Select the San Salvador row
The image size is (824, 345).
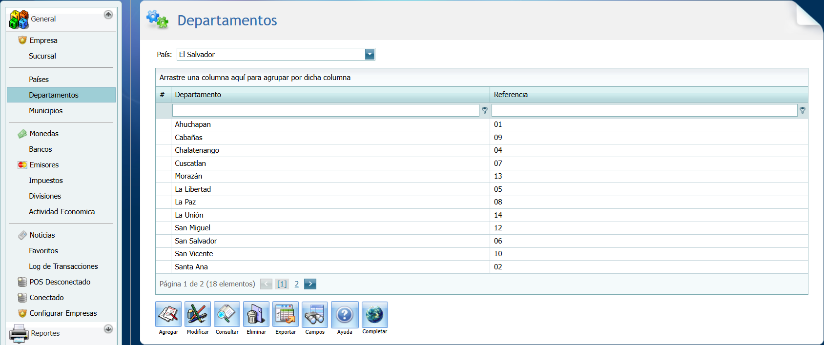pyautogui.click(x=196, y=241)
